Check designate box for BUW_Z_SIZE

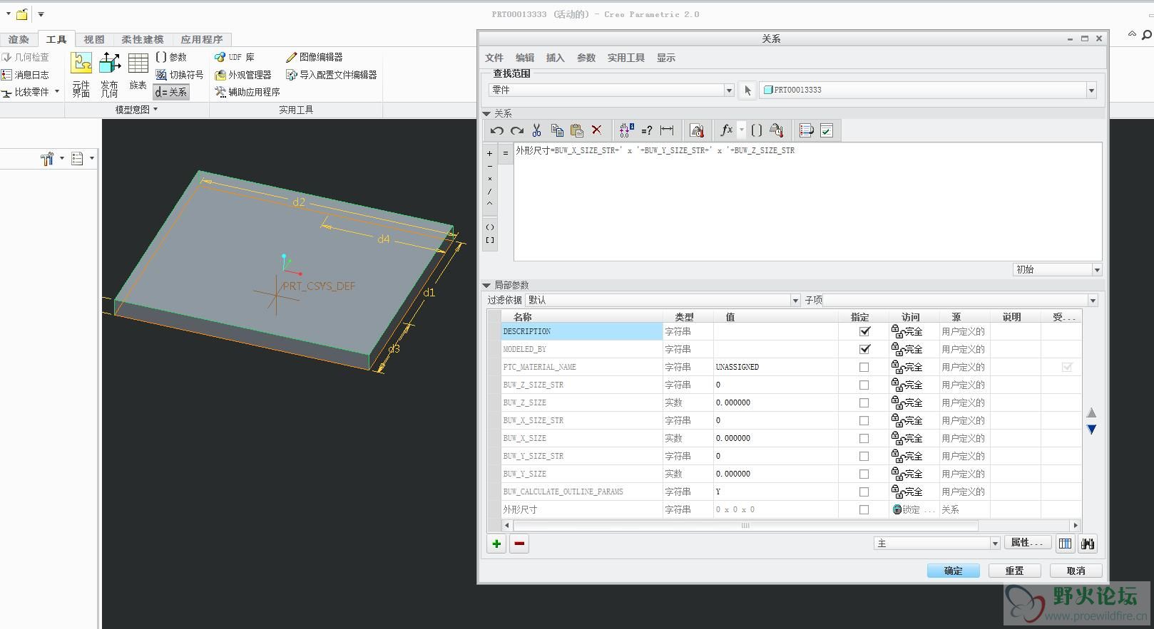click(864, 402)
